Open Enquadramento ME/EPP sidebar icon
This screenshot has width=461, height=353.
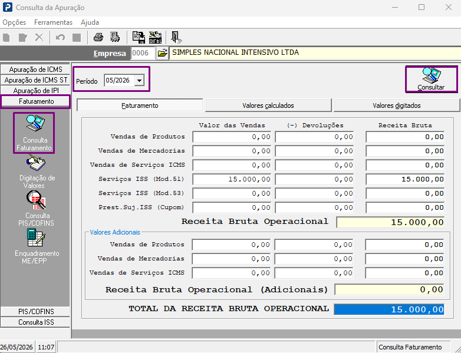pyautogui.click(x=36, y=246)
